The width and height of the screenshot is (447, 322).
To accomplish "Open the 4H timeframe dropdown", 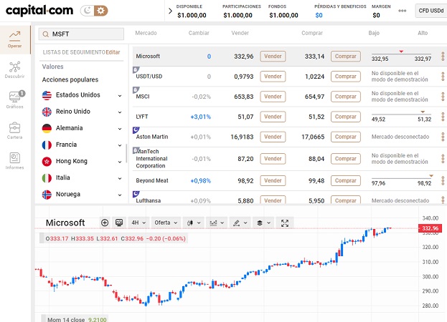I will pos(138,223).
